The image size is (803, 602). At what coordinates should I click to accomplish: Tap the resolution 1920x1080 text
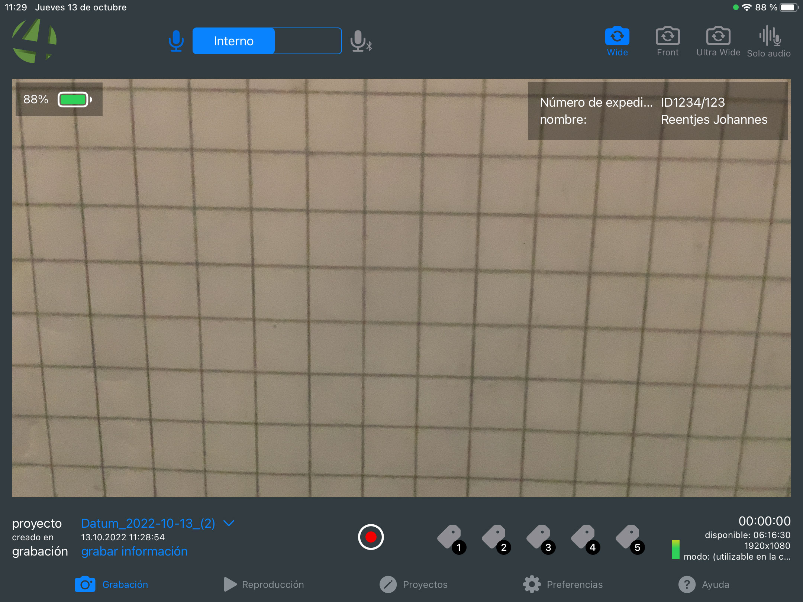(x=767, y=546)
